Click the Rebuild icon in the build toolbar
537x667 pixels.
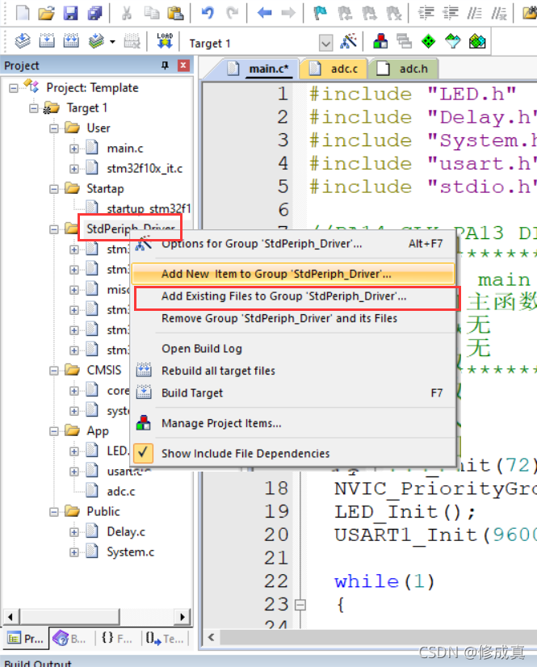point(70,41)
